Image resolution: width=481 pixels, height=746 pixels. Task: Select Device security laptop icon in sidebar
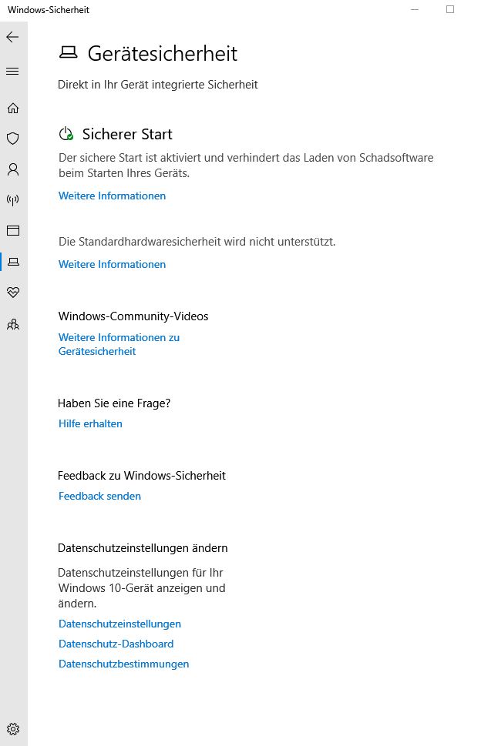click(x=13, y=262)
